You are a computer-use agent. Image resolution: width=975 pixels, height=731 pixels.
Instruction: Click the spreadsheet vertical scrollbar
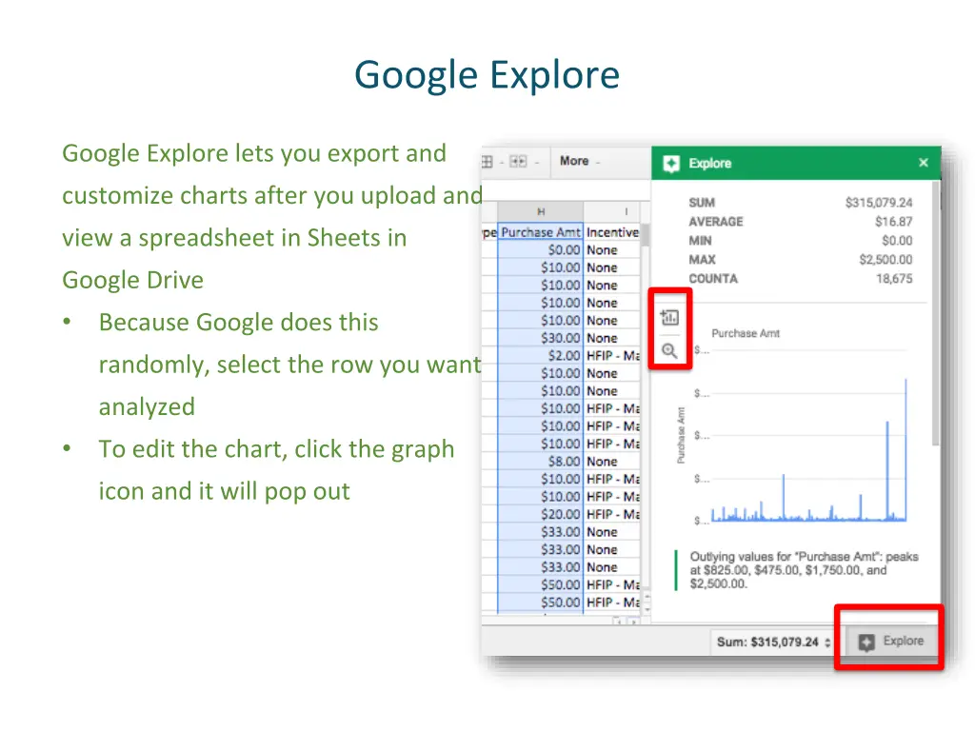coord(646,236)
